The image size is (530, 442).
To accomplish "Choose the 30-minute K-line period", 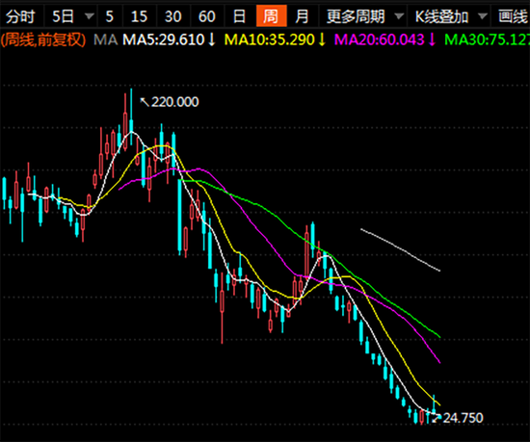I will click(173, 16).
